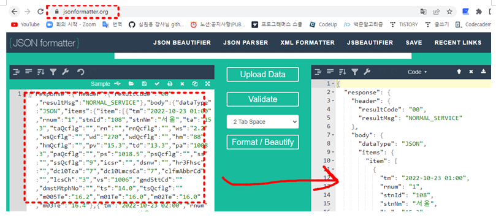
Task: Click the sort contents icon in left editor toolbar
Action: pos(41,72)
